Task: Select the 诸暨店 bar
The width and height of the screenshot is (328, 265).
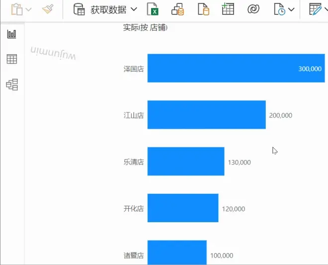Action: pyautogui.click(x=177, y=253)
